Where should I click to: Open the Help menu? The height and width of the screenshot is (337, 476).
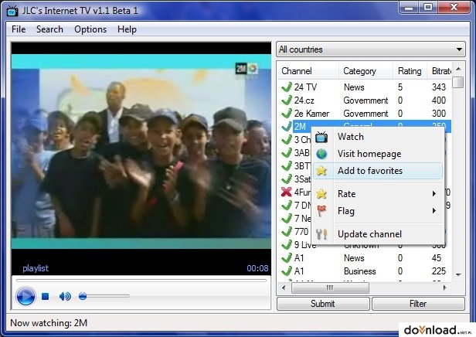click(127, 29)
